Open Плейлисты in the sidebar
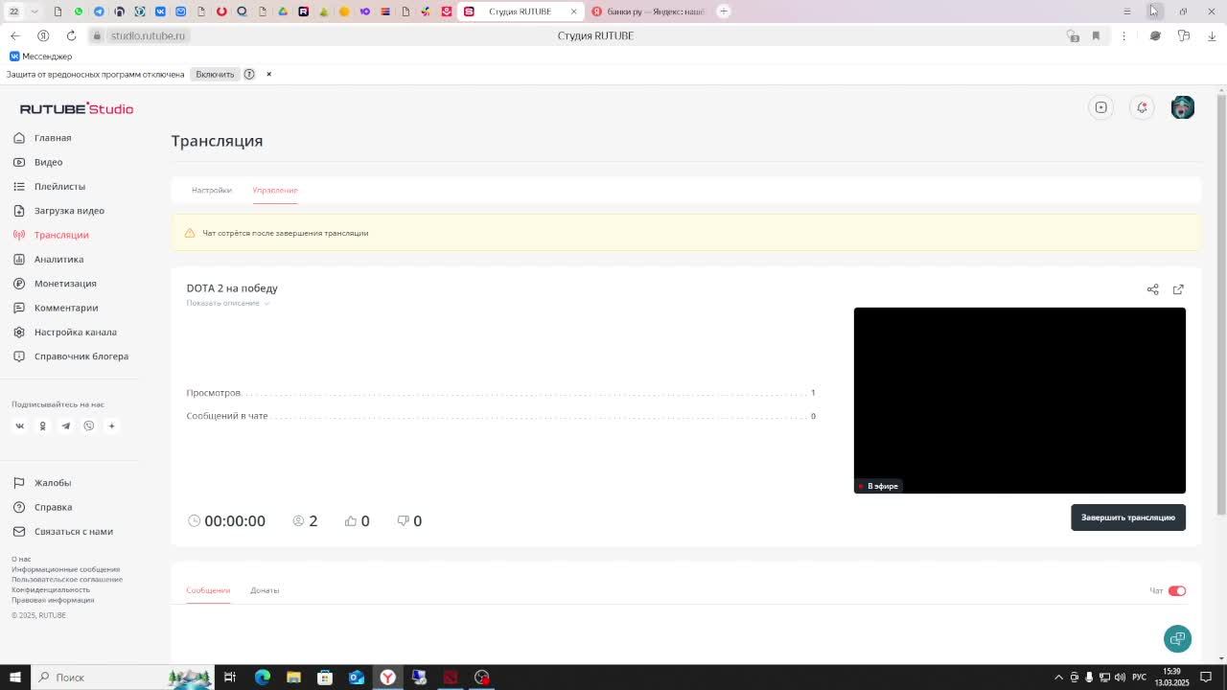 click(x=49, y=186)
